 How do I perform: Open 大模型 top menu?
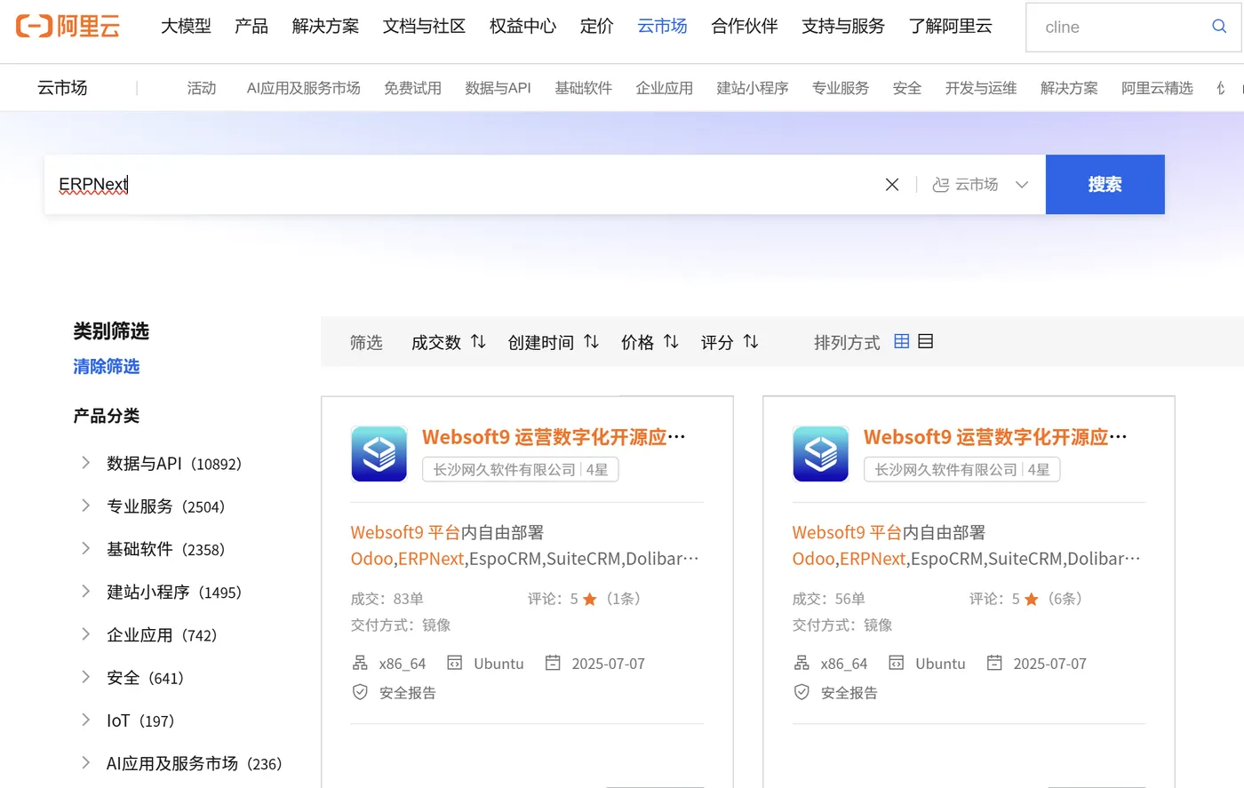pyautogui.click(x=186, y=27)
